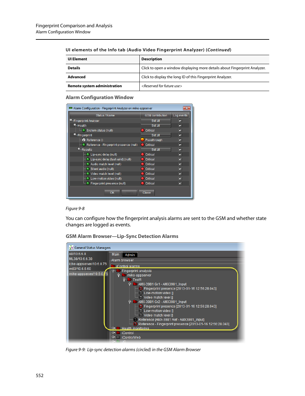This screenshot has height=396, width=305.
Task: Click the red Fingerprint analysis folder icon
Action: [118, 271]
